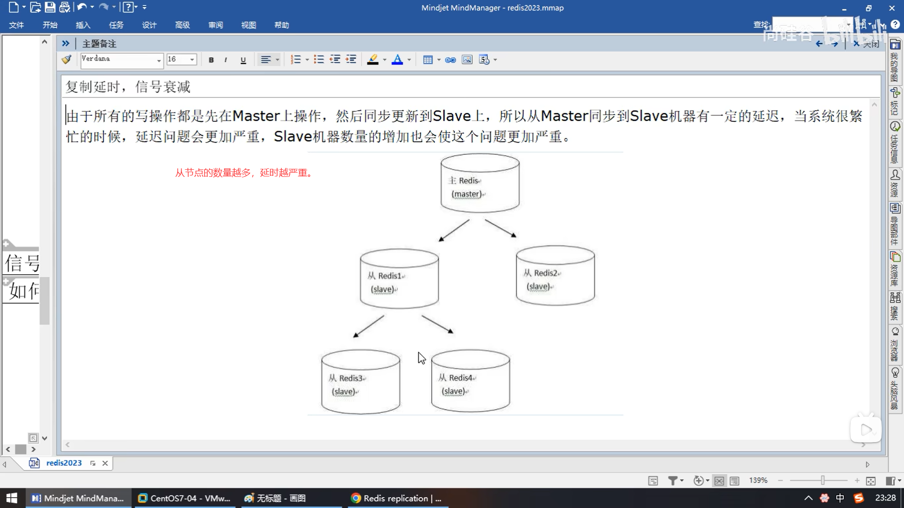This screenshot has width=904, height=508.
Task: Insert a hyperlink with the link icon
Action: [451, 60]
